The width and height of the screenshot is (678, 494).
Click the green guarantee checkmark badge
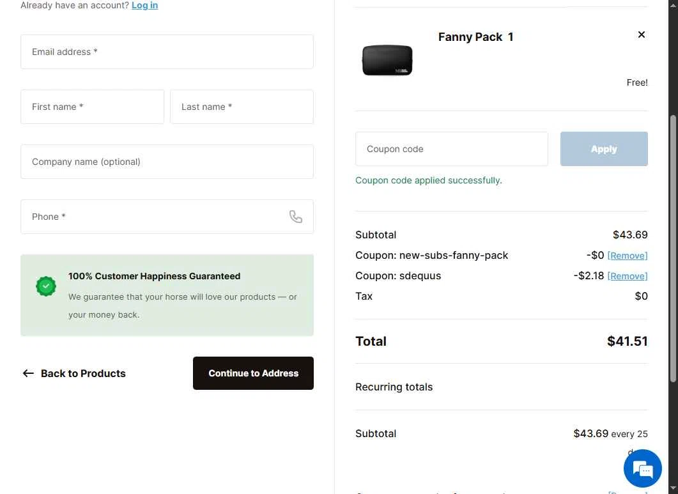[46, 286]
